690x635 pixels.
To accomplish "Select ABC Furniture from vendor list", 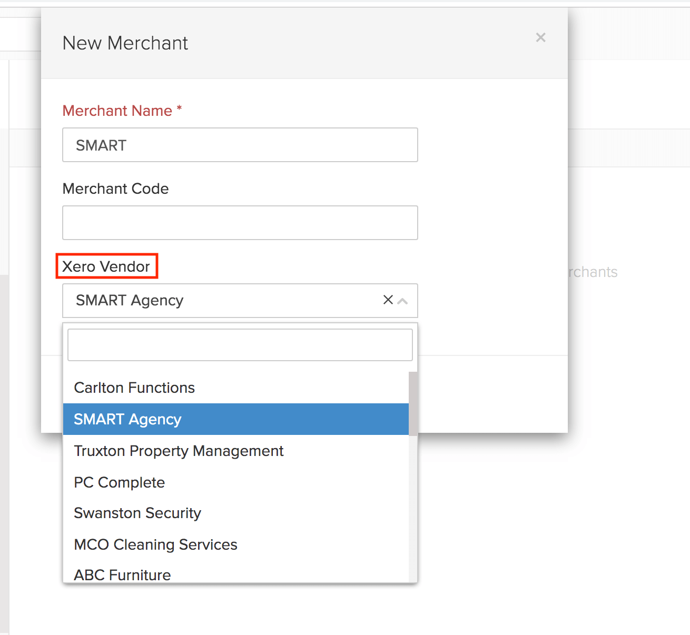I will coord(122,574).
